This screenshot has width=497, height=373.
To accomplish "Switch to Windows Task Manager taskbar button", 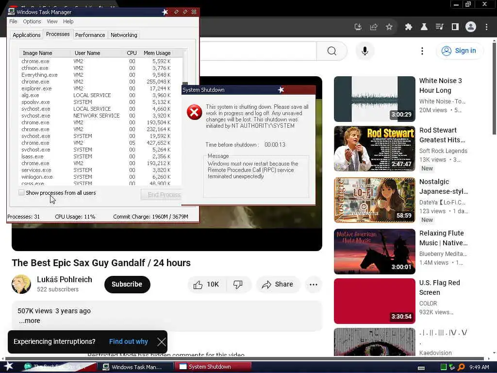I will tap(135, 367).
